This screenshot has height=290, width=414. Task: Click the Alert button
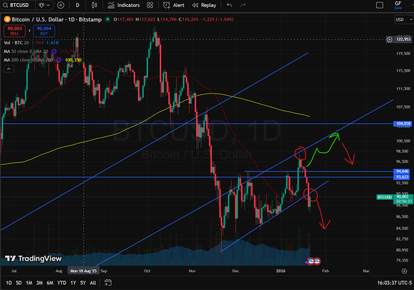pos(174,5)
